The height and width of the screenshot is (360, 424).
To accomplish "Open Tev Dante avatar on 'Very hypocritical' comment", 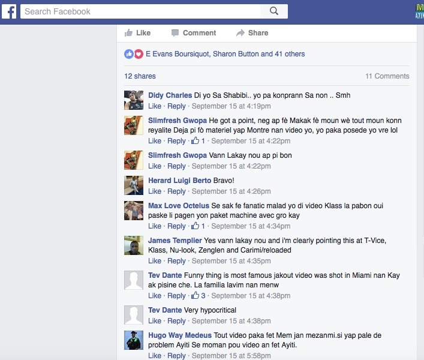I will click(134, 315).
